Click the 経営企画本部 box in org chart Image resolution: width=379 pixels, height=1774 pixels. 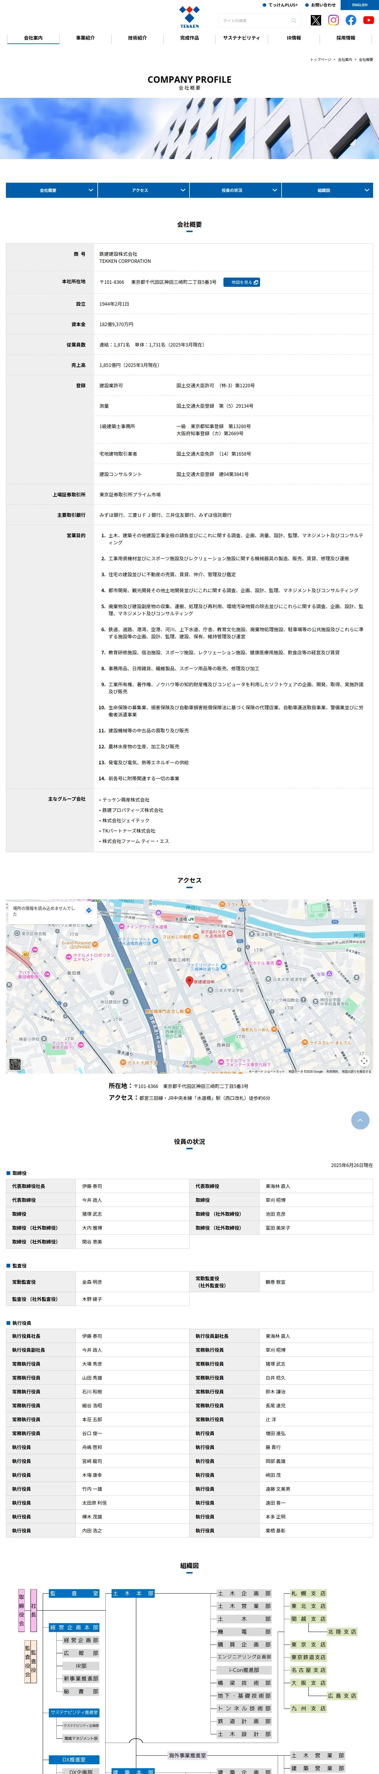coord(74,1627)
